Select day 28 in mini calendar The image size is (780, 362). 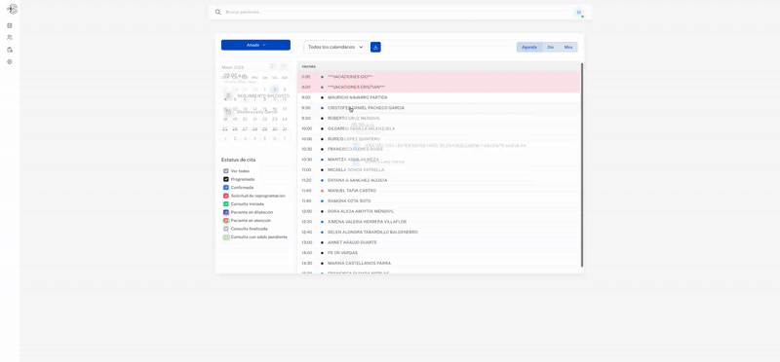click(x=254, y=129)
